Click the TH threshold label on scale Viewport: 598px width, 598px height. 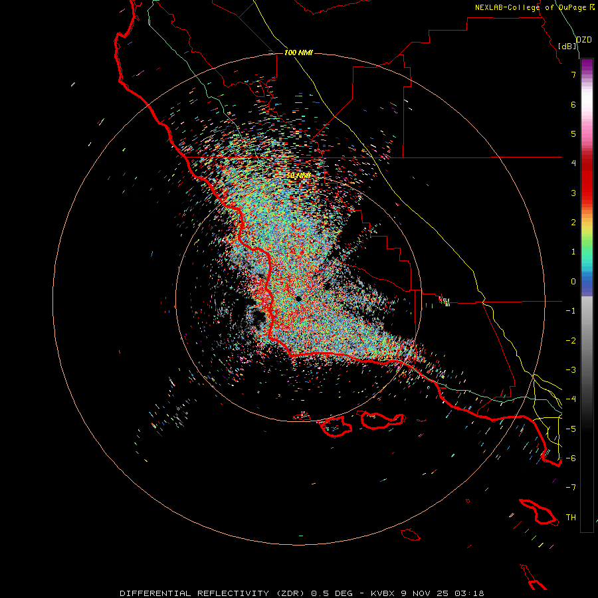571,518
